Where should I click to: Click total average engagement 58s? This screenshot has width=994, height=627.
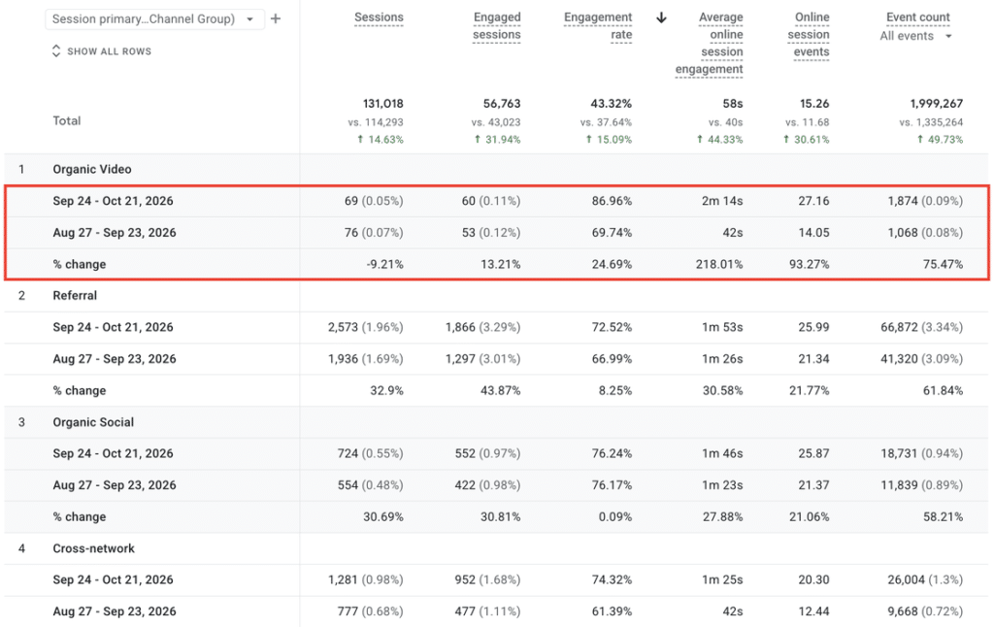pyautogui.click(x=732, y=103)
